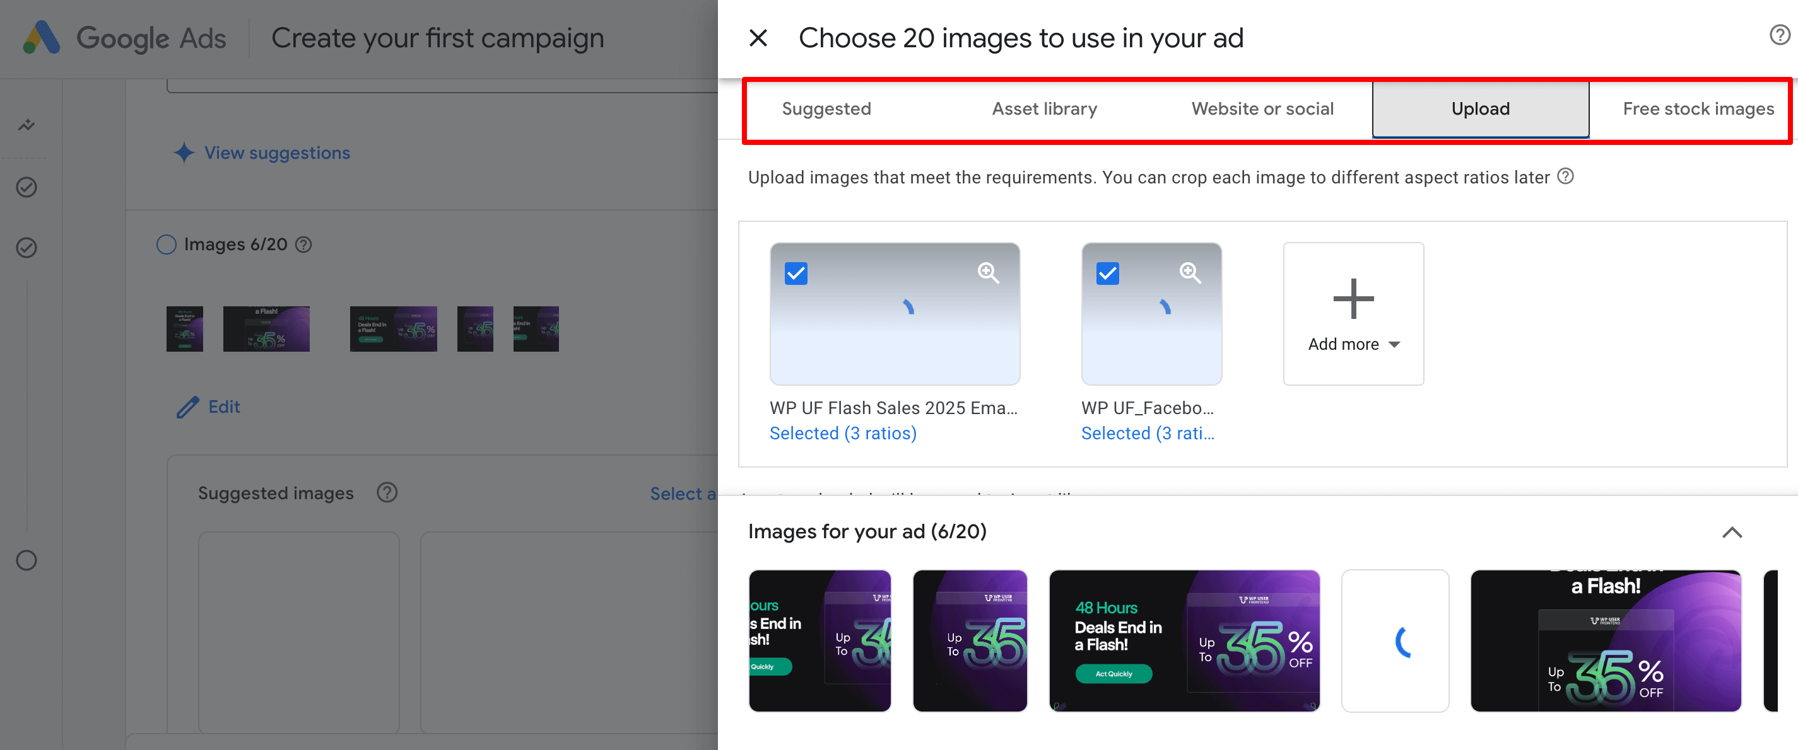Viewport: 1798px width, 750px height.
Task: Click the pencil edit icon
Action: (x=188, y=407)
